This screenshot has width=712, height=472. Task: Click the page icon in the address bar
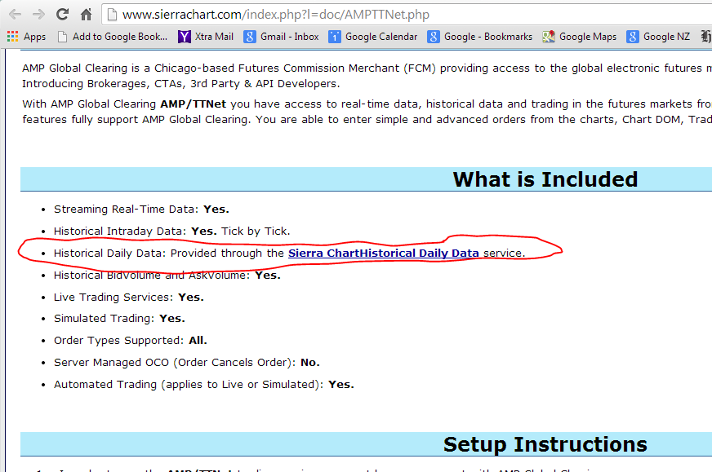click(x=112, y=15)
